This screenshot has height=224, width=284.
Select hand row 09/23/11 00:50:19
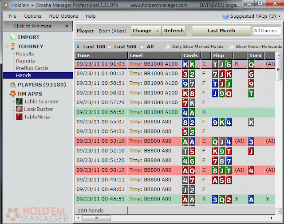tap(175, 170)
